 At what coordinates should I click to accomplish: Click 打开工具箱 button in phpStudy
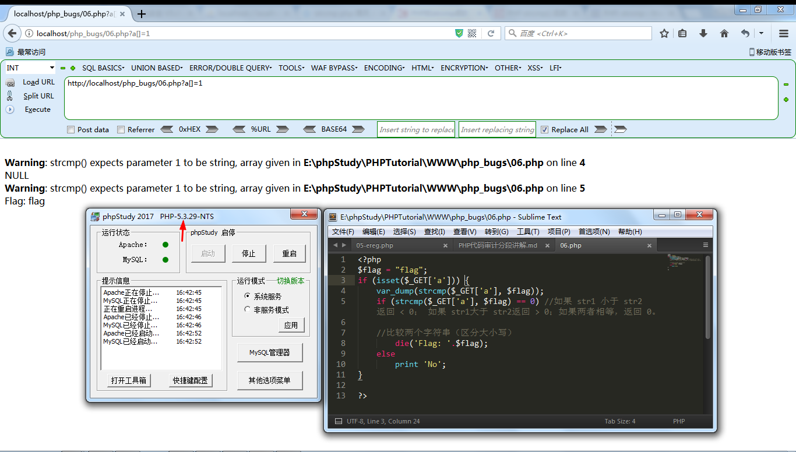[x=129, y=381]
